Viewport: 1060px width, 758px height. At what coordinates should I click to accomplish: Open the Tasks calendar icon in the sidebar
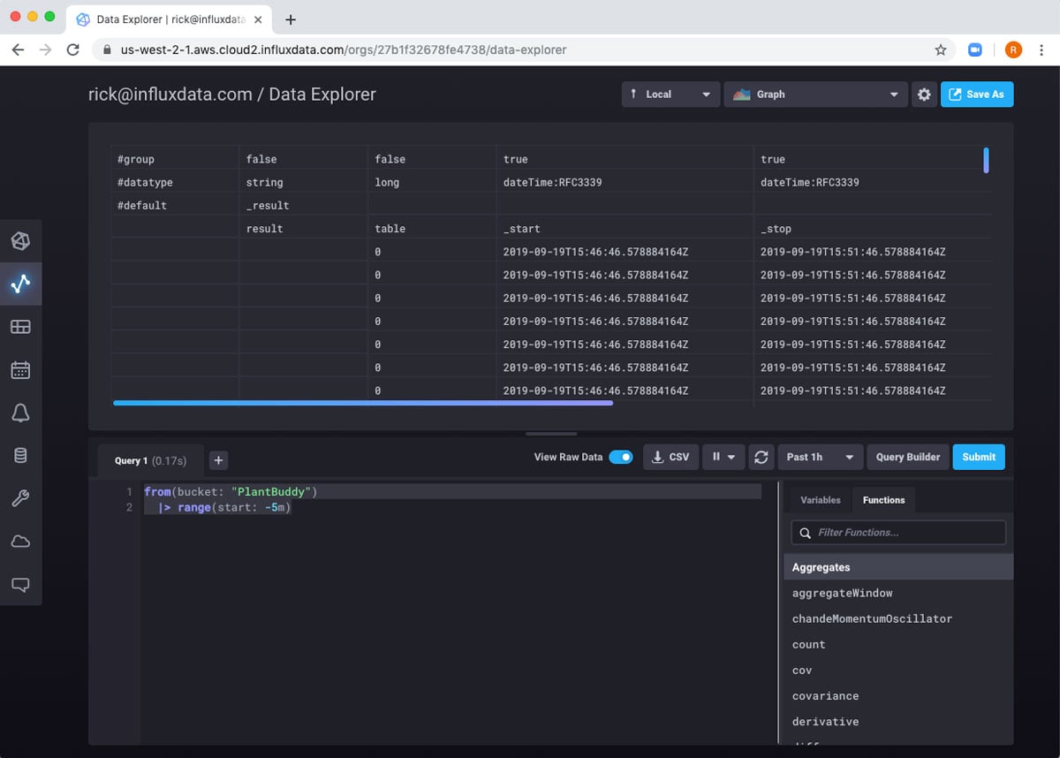point(20,370)
